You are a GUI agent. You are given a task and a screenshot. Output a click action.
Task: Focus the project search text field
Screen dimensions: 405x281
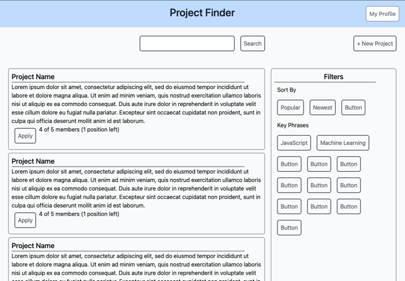[x=187, y=44]
